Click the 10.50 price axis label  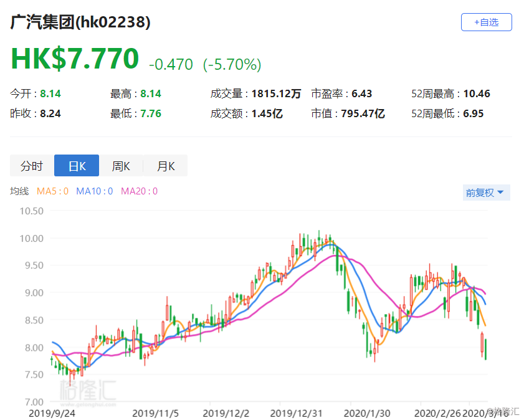[x=31, y=211]
